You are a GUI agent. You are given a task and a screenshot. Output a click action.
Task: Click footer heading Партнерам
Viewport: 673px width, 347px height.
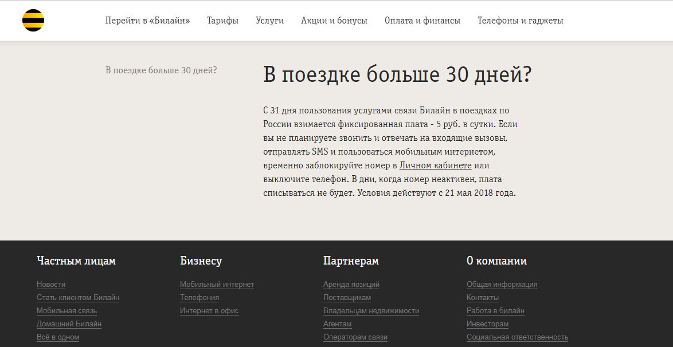click(x=351, y=261)
